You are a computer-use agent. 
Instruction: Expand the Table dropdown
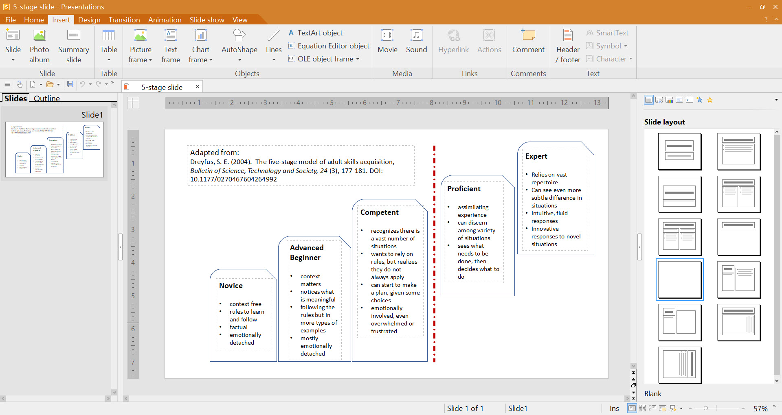click(109, 60)
